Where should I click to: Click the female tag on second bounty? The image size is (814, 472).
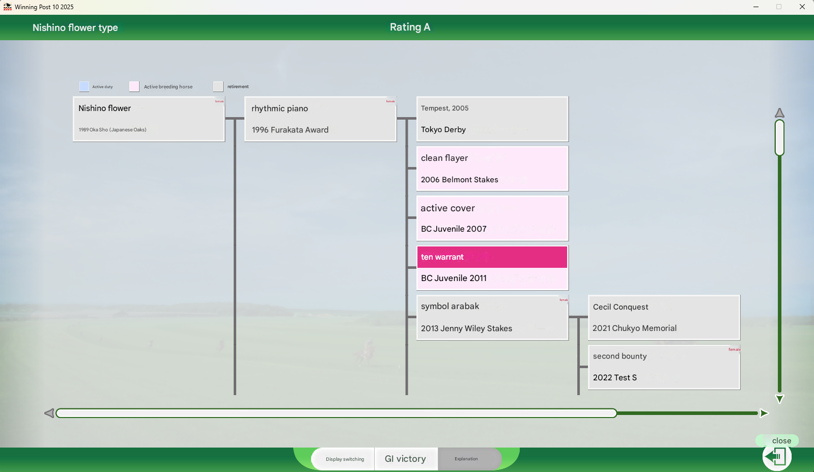[735, 349]
